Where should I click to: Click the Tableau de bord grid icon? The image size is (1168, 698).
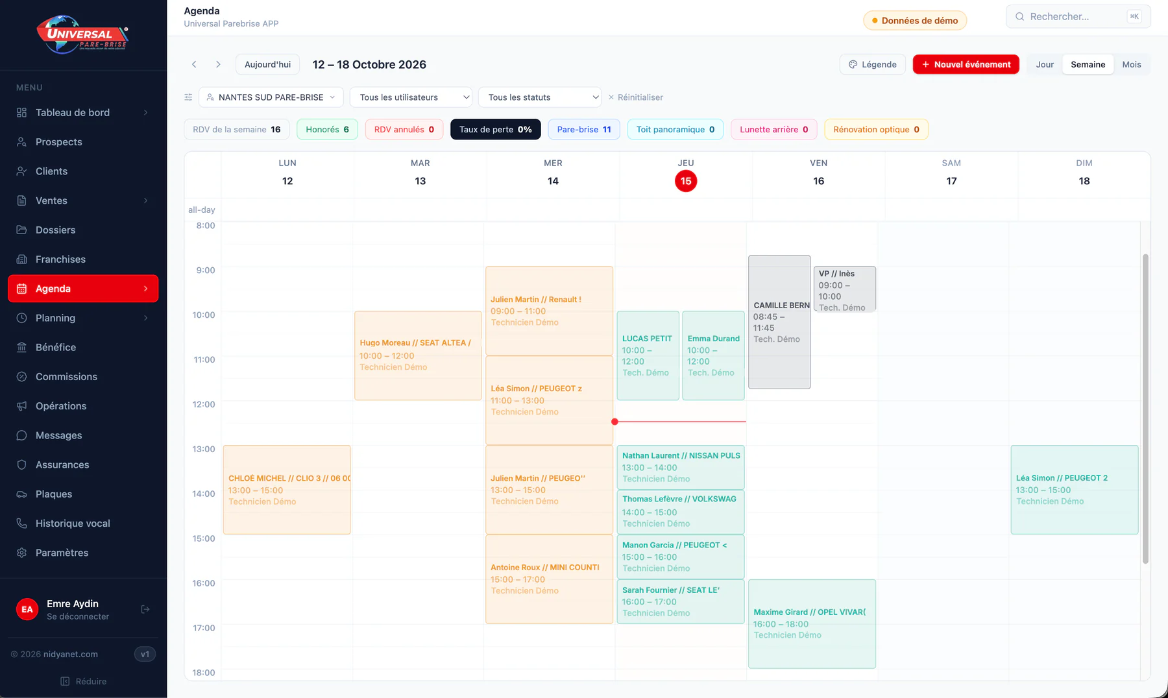pyautogui.click(x=21, y=113)
